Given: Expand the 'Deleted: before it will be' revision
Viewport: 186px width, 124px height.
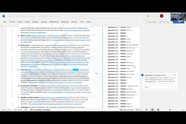Looking at the screenshot, I should point(137,74).
